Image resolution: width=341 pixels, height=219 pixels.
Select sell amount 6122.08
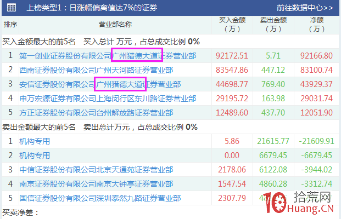[273, 170]
